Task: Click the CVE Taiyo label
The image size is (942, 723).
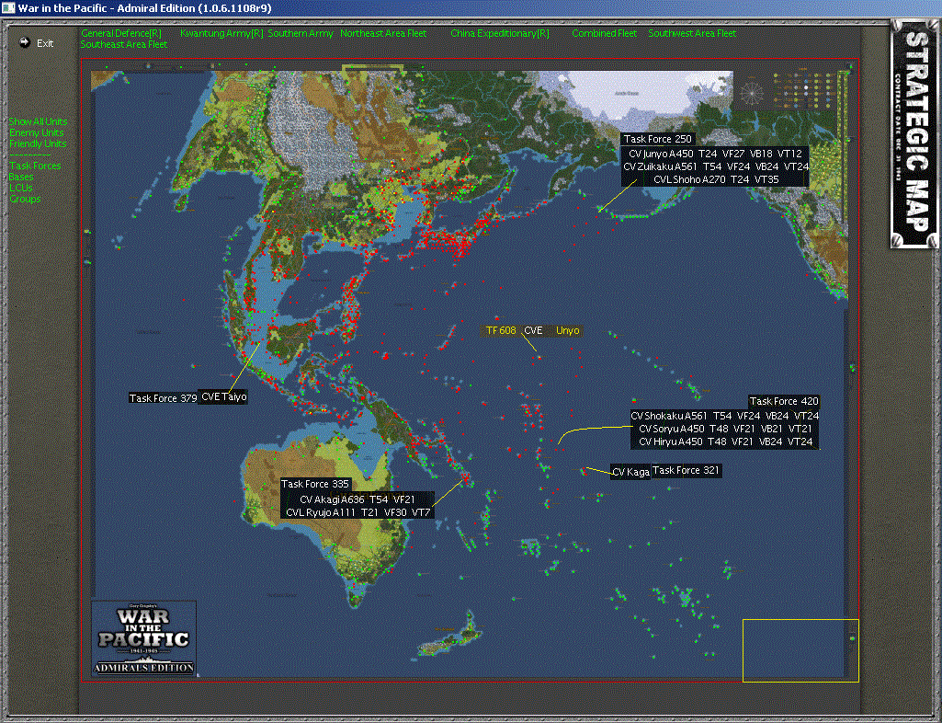Action: click(223, 397)
